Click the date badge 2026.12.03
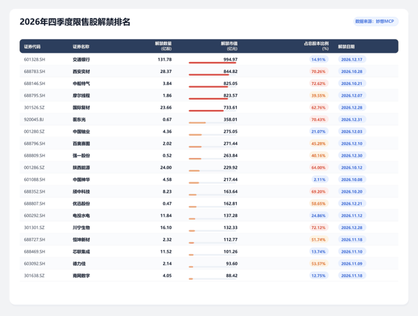Screen dimensions: 418x316 pyautogui.click(x=352, y=132)
